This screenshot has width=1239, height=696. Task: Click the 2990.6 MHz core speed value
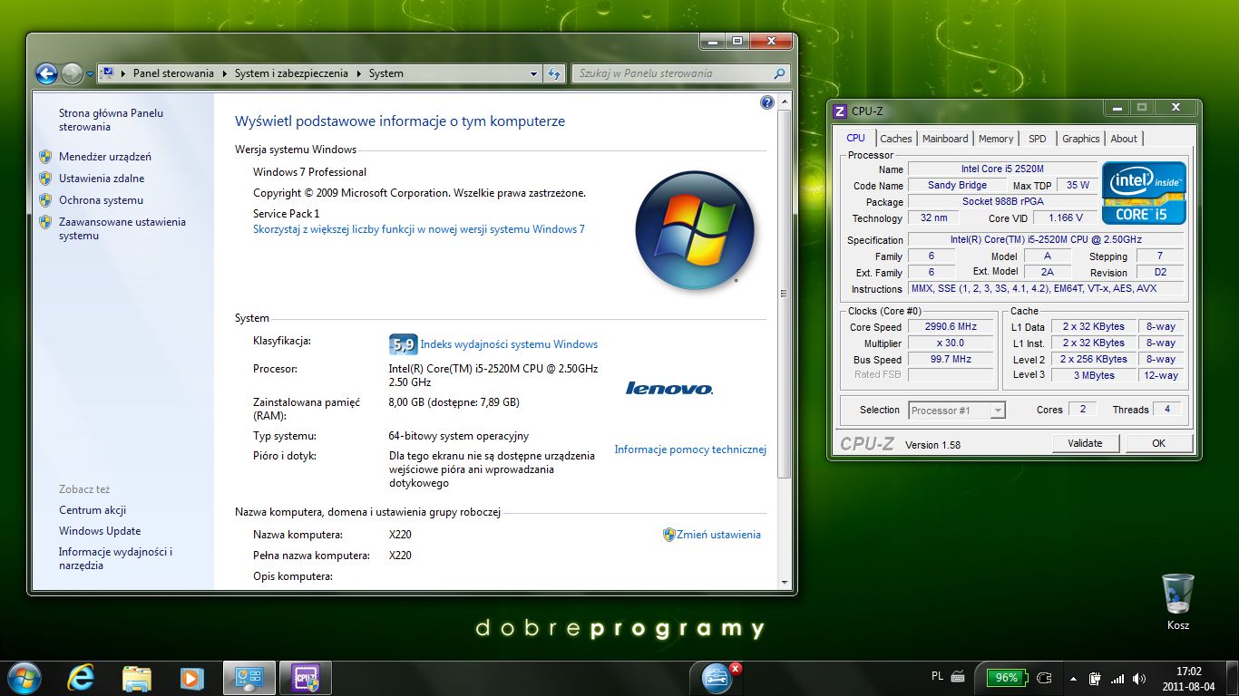point(951,327)
